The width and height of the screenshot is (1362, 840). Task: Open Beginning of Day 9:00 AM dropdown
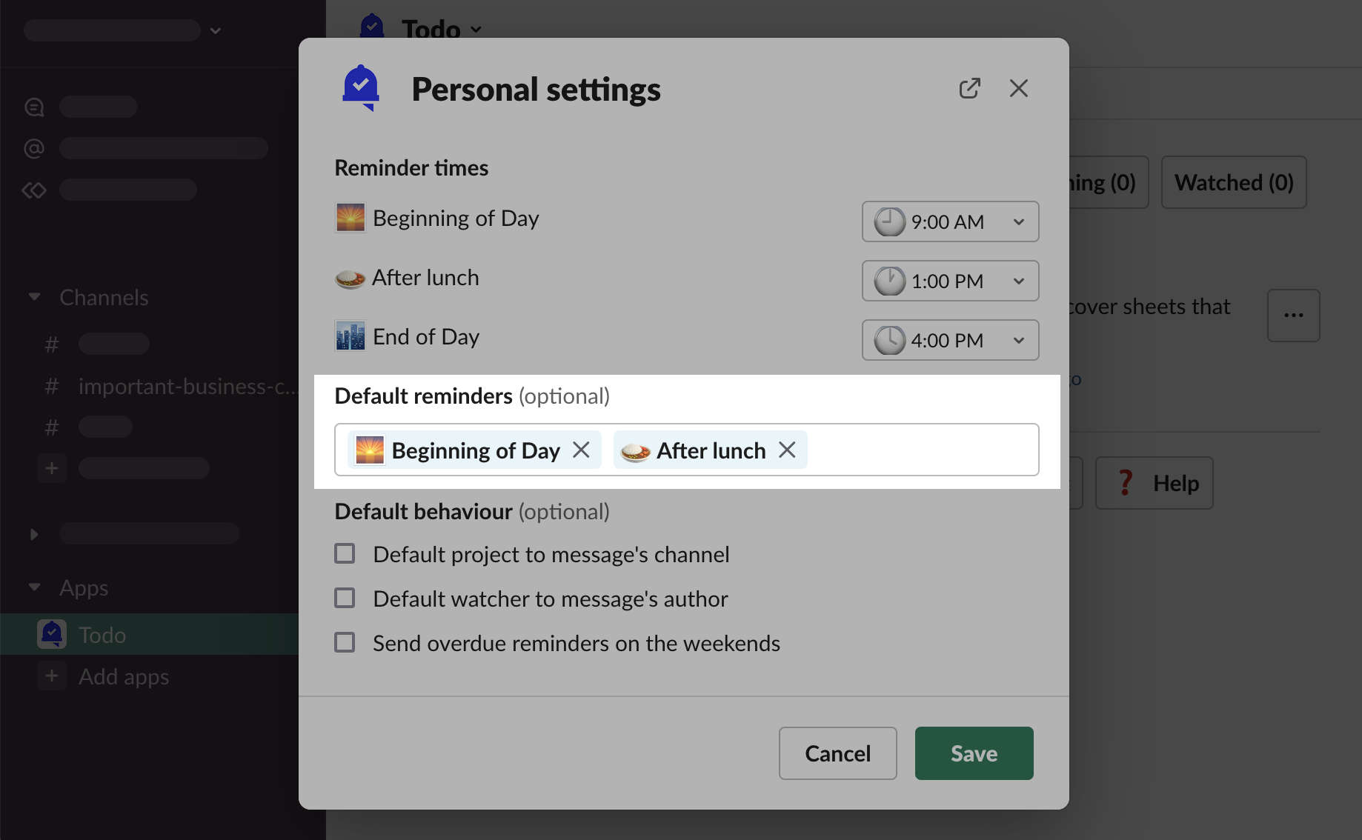pos(950,221)
